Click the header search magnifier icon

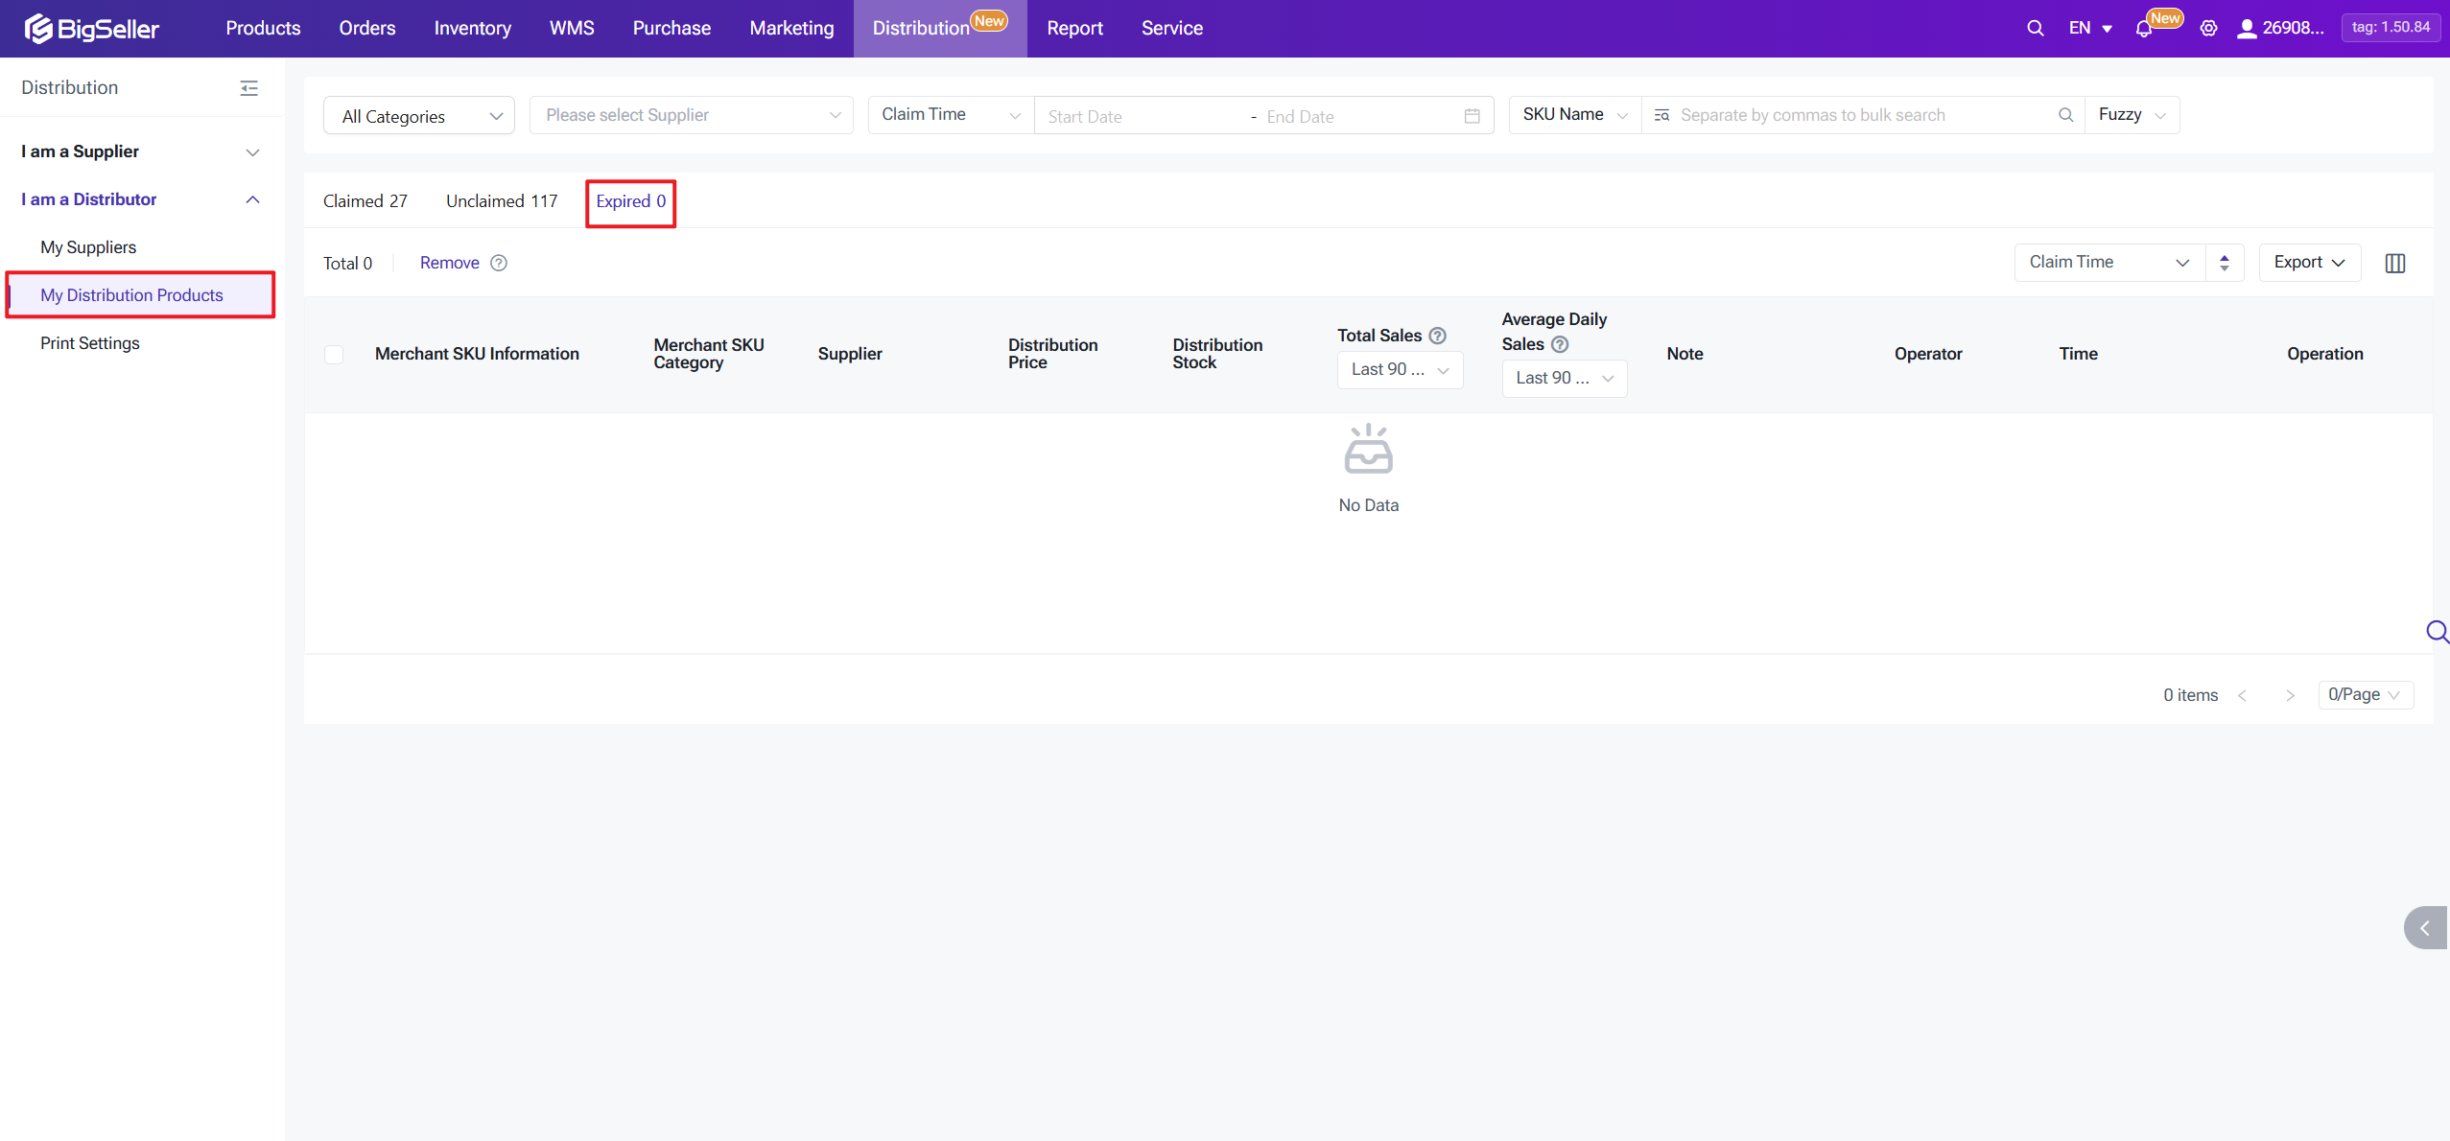[2035, 29]
